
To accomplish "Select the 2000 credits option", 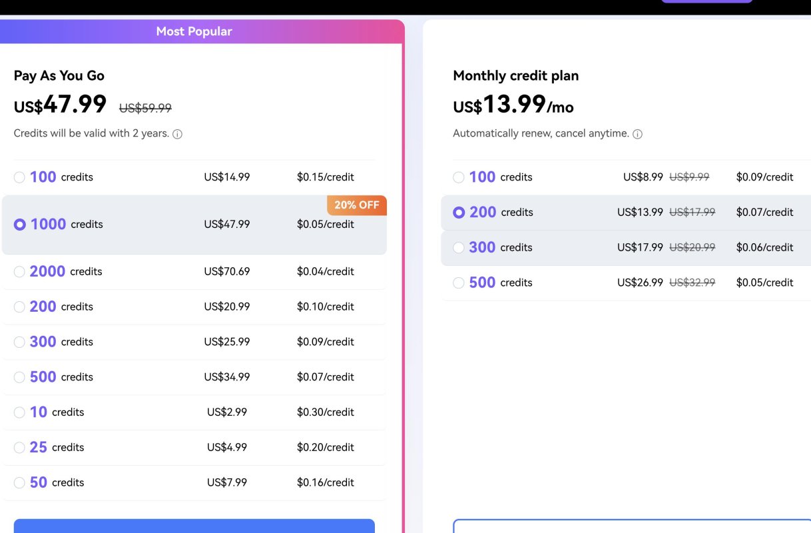I will point(19,271).
